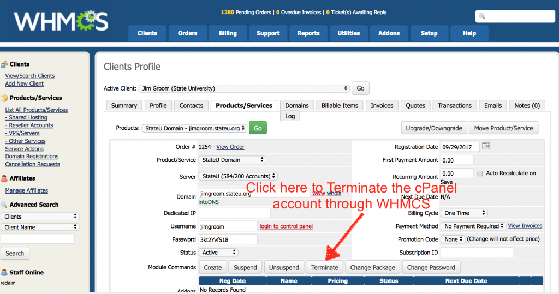This screenshot has width=559, height=294.
Task: Switch to the Transactions tab
Action: [455, 105]
